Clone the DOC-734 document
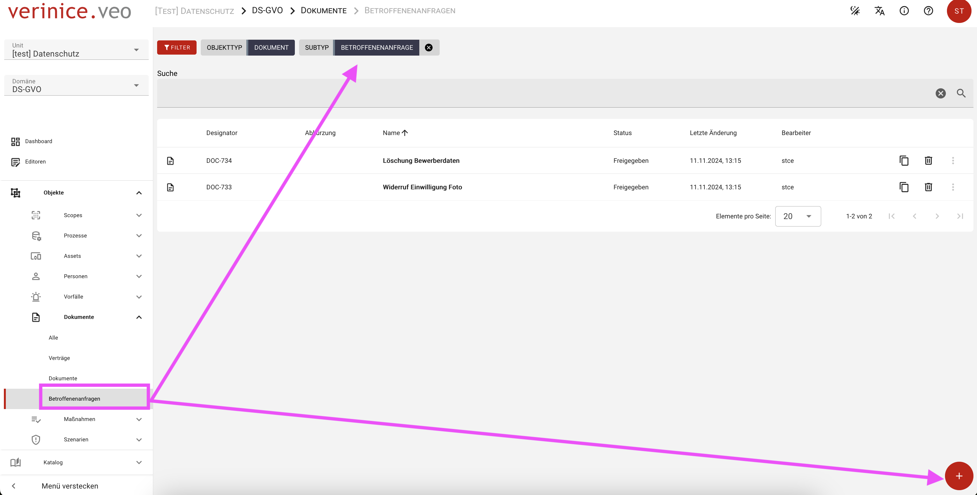Screen dimensions: 977x495 pyautogui.click(x=904, y=161)
